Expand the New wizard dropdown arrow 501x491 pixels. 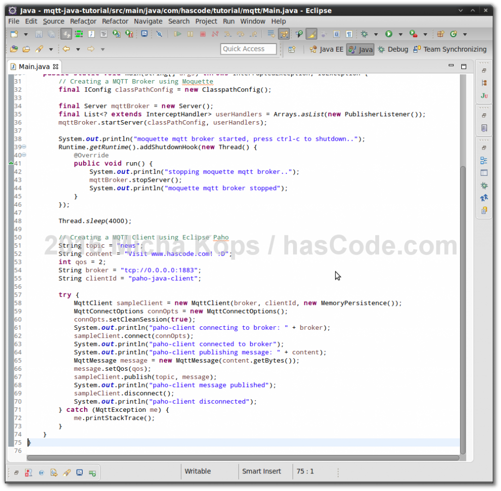pyautogui.click(x=25, y=34)
